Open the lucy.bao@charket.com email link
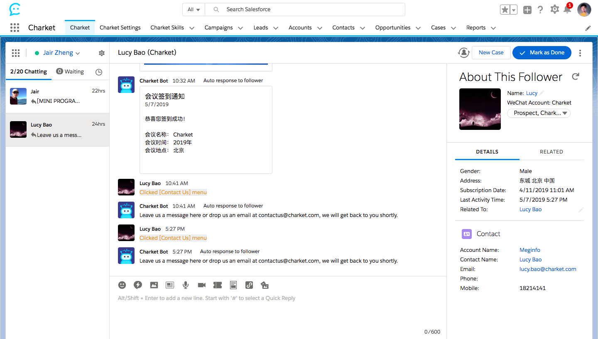598x339 pixels. coord(548,269)
